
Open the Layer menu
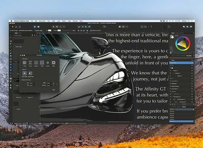[59, 21]
